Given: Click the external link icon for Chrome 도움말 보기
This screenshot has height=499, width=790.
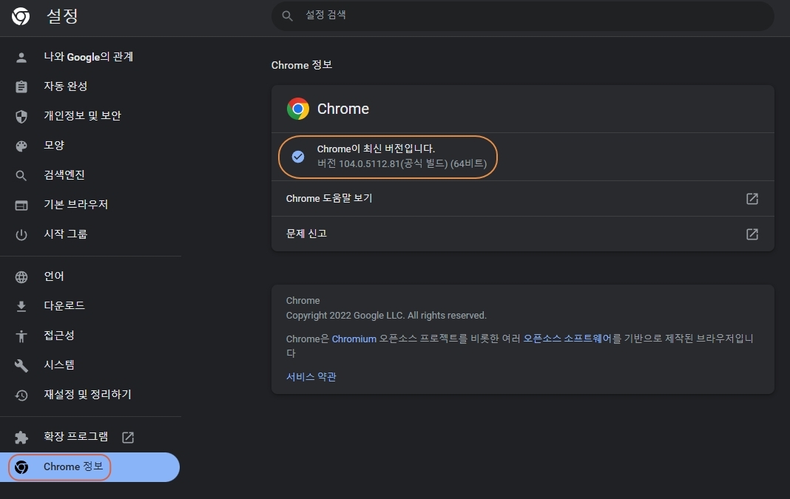Looking at the screenshot, I should pyautogui.click(x=752, y=199).
